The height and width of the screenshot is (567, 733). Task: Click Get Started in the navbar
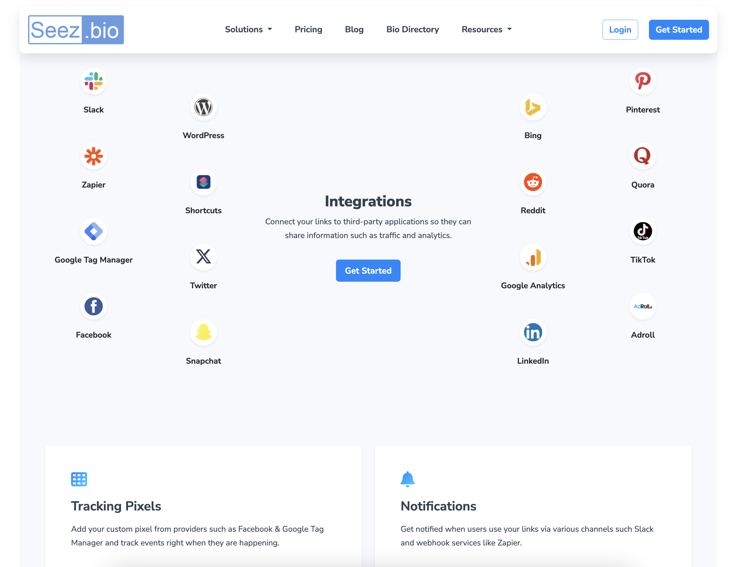[x=679, y=30]
